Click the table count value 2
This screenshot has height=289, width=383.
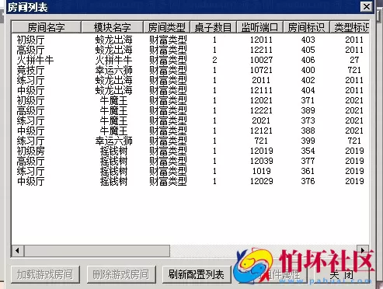point(214,60)
